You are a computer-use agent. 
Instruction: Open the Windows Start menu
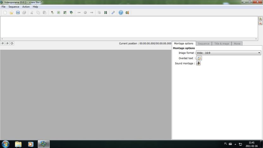[6, 144]
